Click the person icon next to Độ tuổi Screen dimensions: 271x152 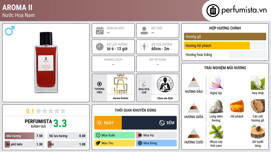point(144,31)
